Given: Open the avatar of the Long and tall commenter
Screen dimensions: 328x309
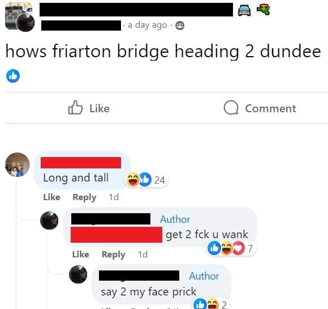Looking at the screenshot, I should pos(17,164).
